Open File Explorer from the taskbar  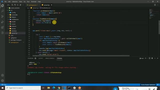48,88
